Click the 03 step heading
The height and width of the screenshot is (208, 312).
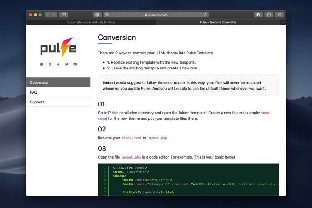tap(102, 149)
